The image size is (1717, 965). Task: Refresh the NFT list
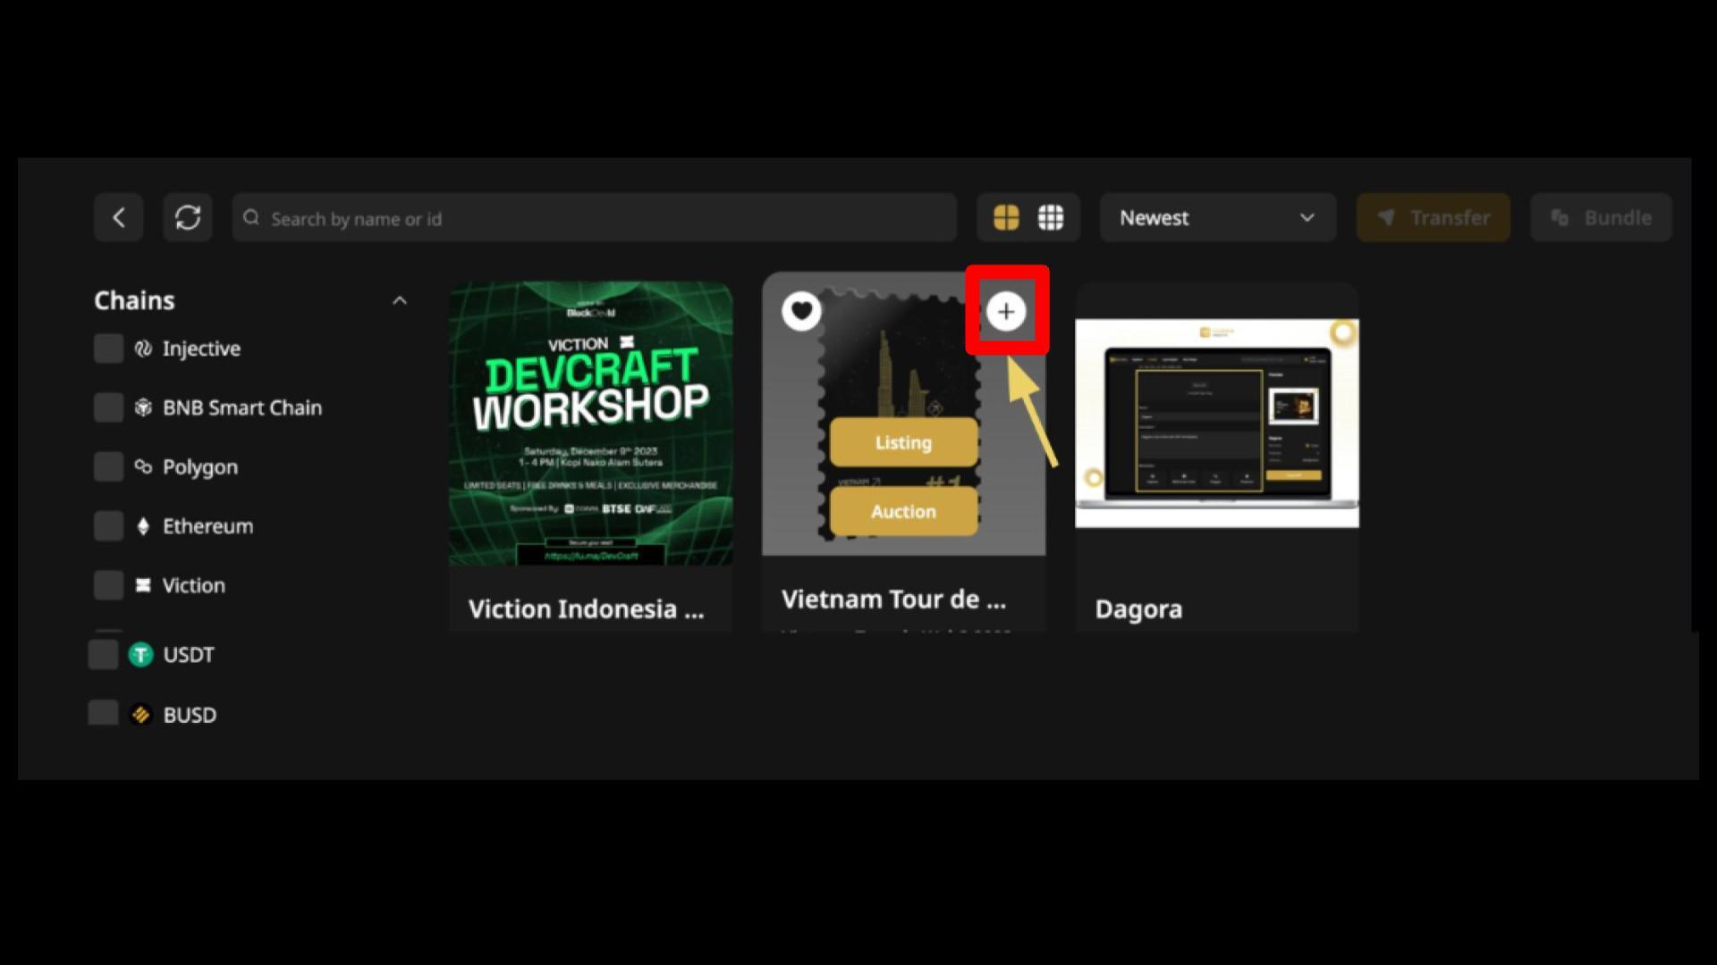click(x=187, y=218)
